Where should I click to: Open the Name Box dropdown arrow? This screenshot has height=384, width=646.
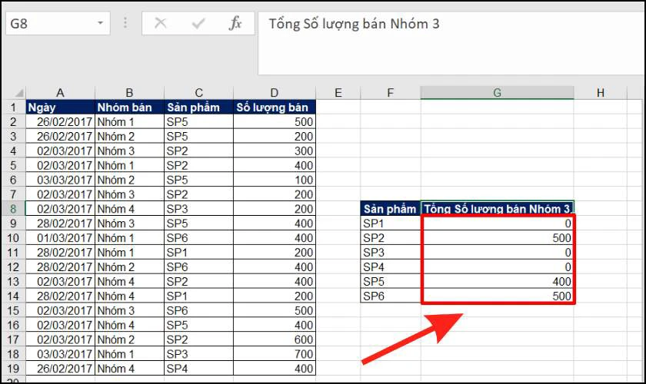click(x=100, y=23)
